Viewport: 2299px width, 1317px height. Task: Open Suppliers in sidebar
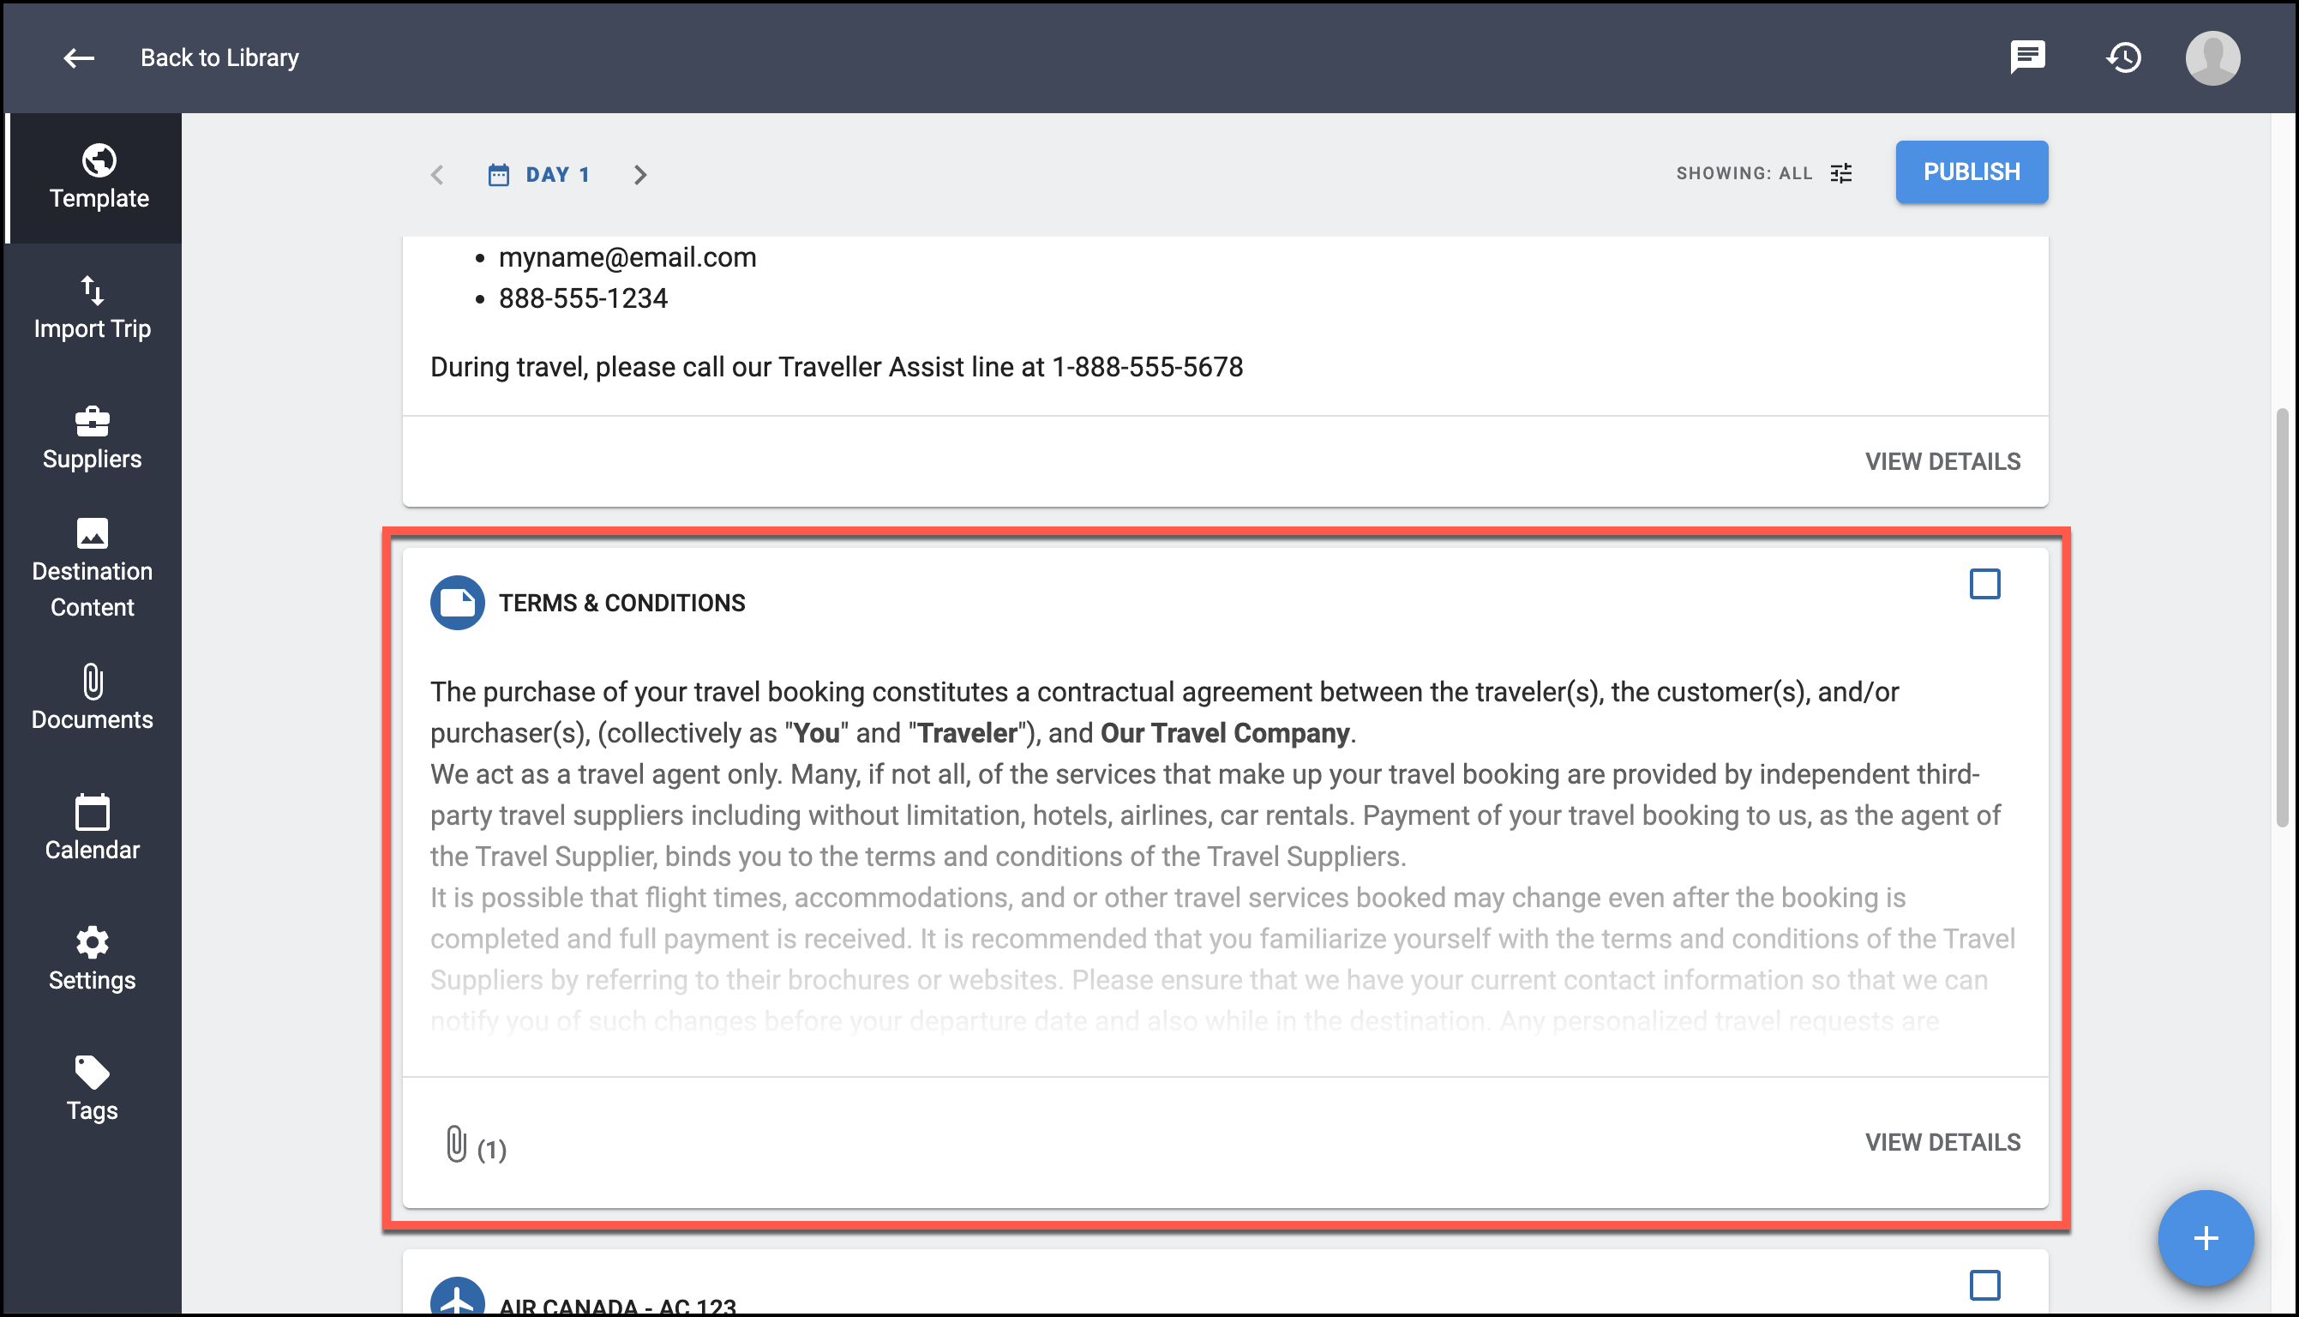(x=93, y=439)
